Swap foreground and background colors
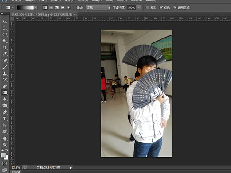Viewport: 231px width, 173px height. pyautogui.click(x=7, y=150)
